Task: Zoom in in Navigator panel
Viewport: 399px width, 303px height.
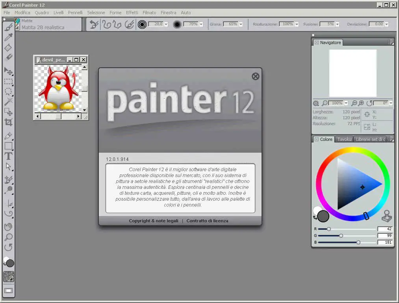Action: pos(361,103)
